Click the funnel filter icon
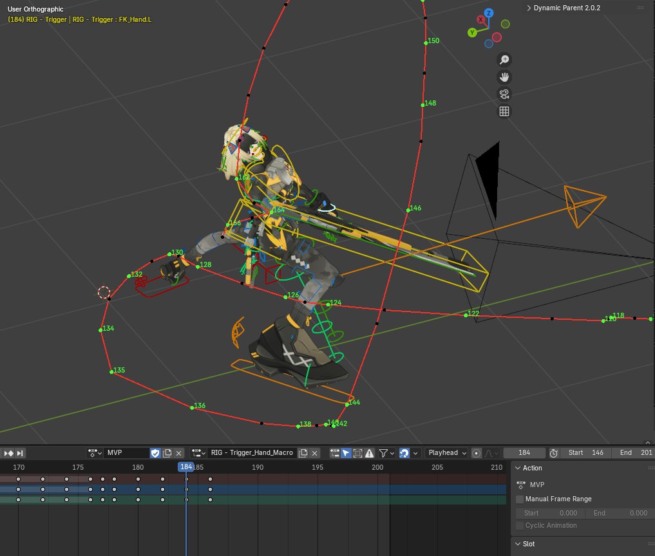 [x=383, y=453]
